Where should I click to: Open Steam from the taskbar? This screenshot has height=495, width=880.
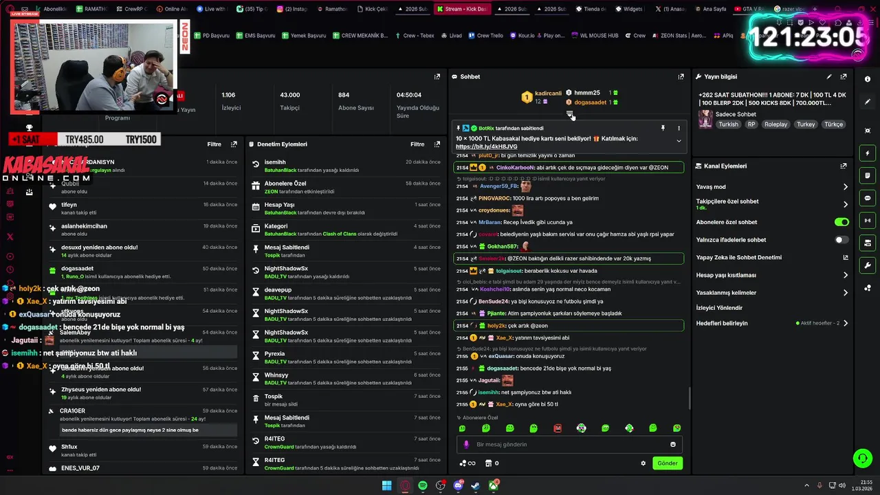pyautogui.click(x=476, y=485)
